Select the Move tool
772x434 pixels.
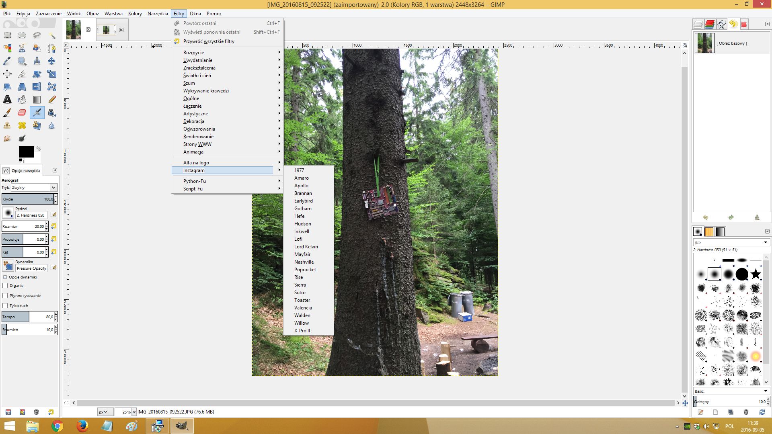52,61
